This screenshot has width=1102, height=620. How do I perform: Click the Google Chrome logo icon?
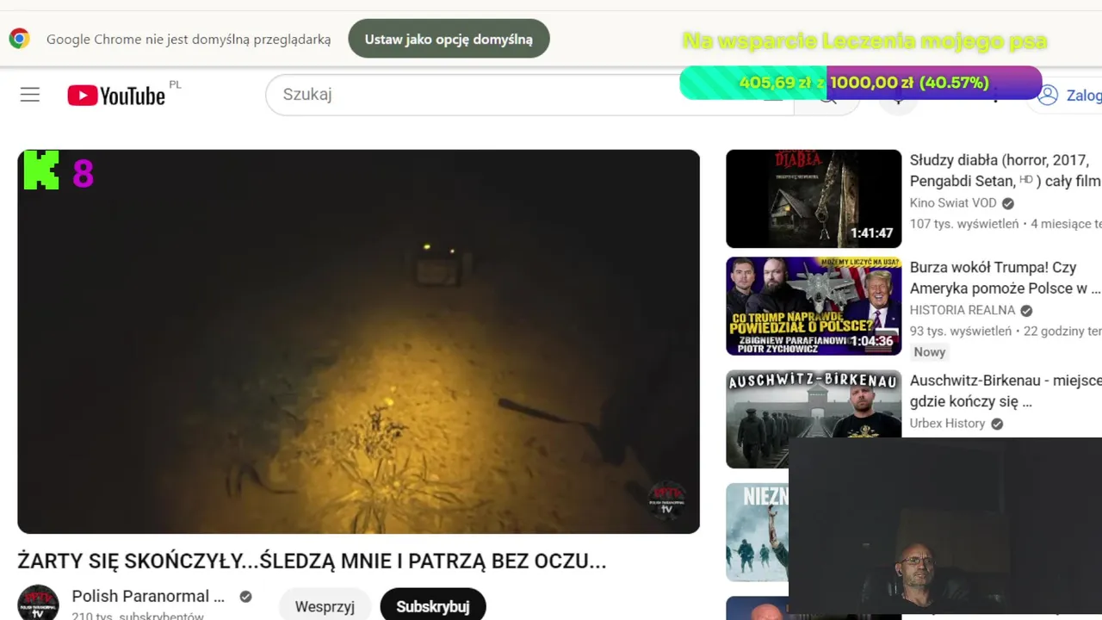click(x=19, y=39)
